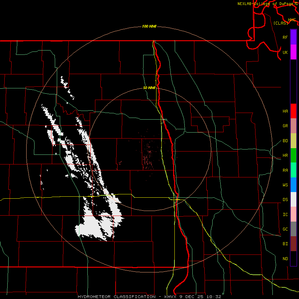
Task: Click the 'GR' legend label
Action: click(x=285, y=126)
